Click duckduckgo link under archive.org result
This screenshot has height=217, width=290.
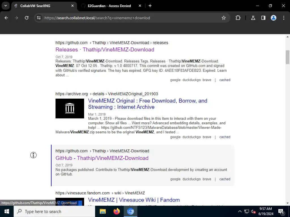pyautogui.click(x=191, y=137)
